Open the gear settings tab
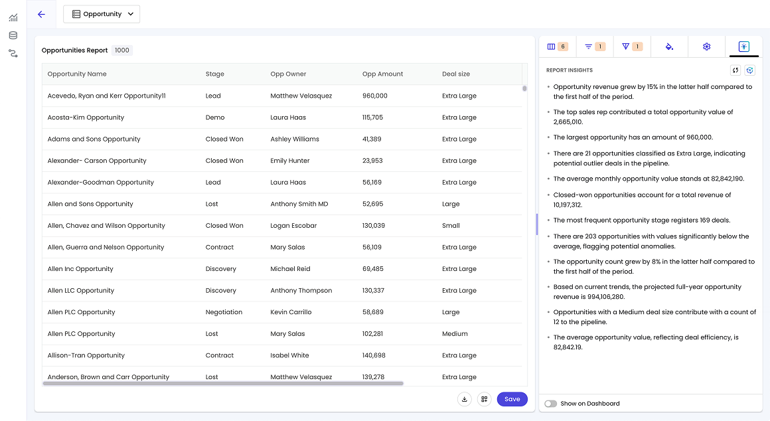 coord(706,46)
